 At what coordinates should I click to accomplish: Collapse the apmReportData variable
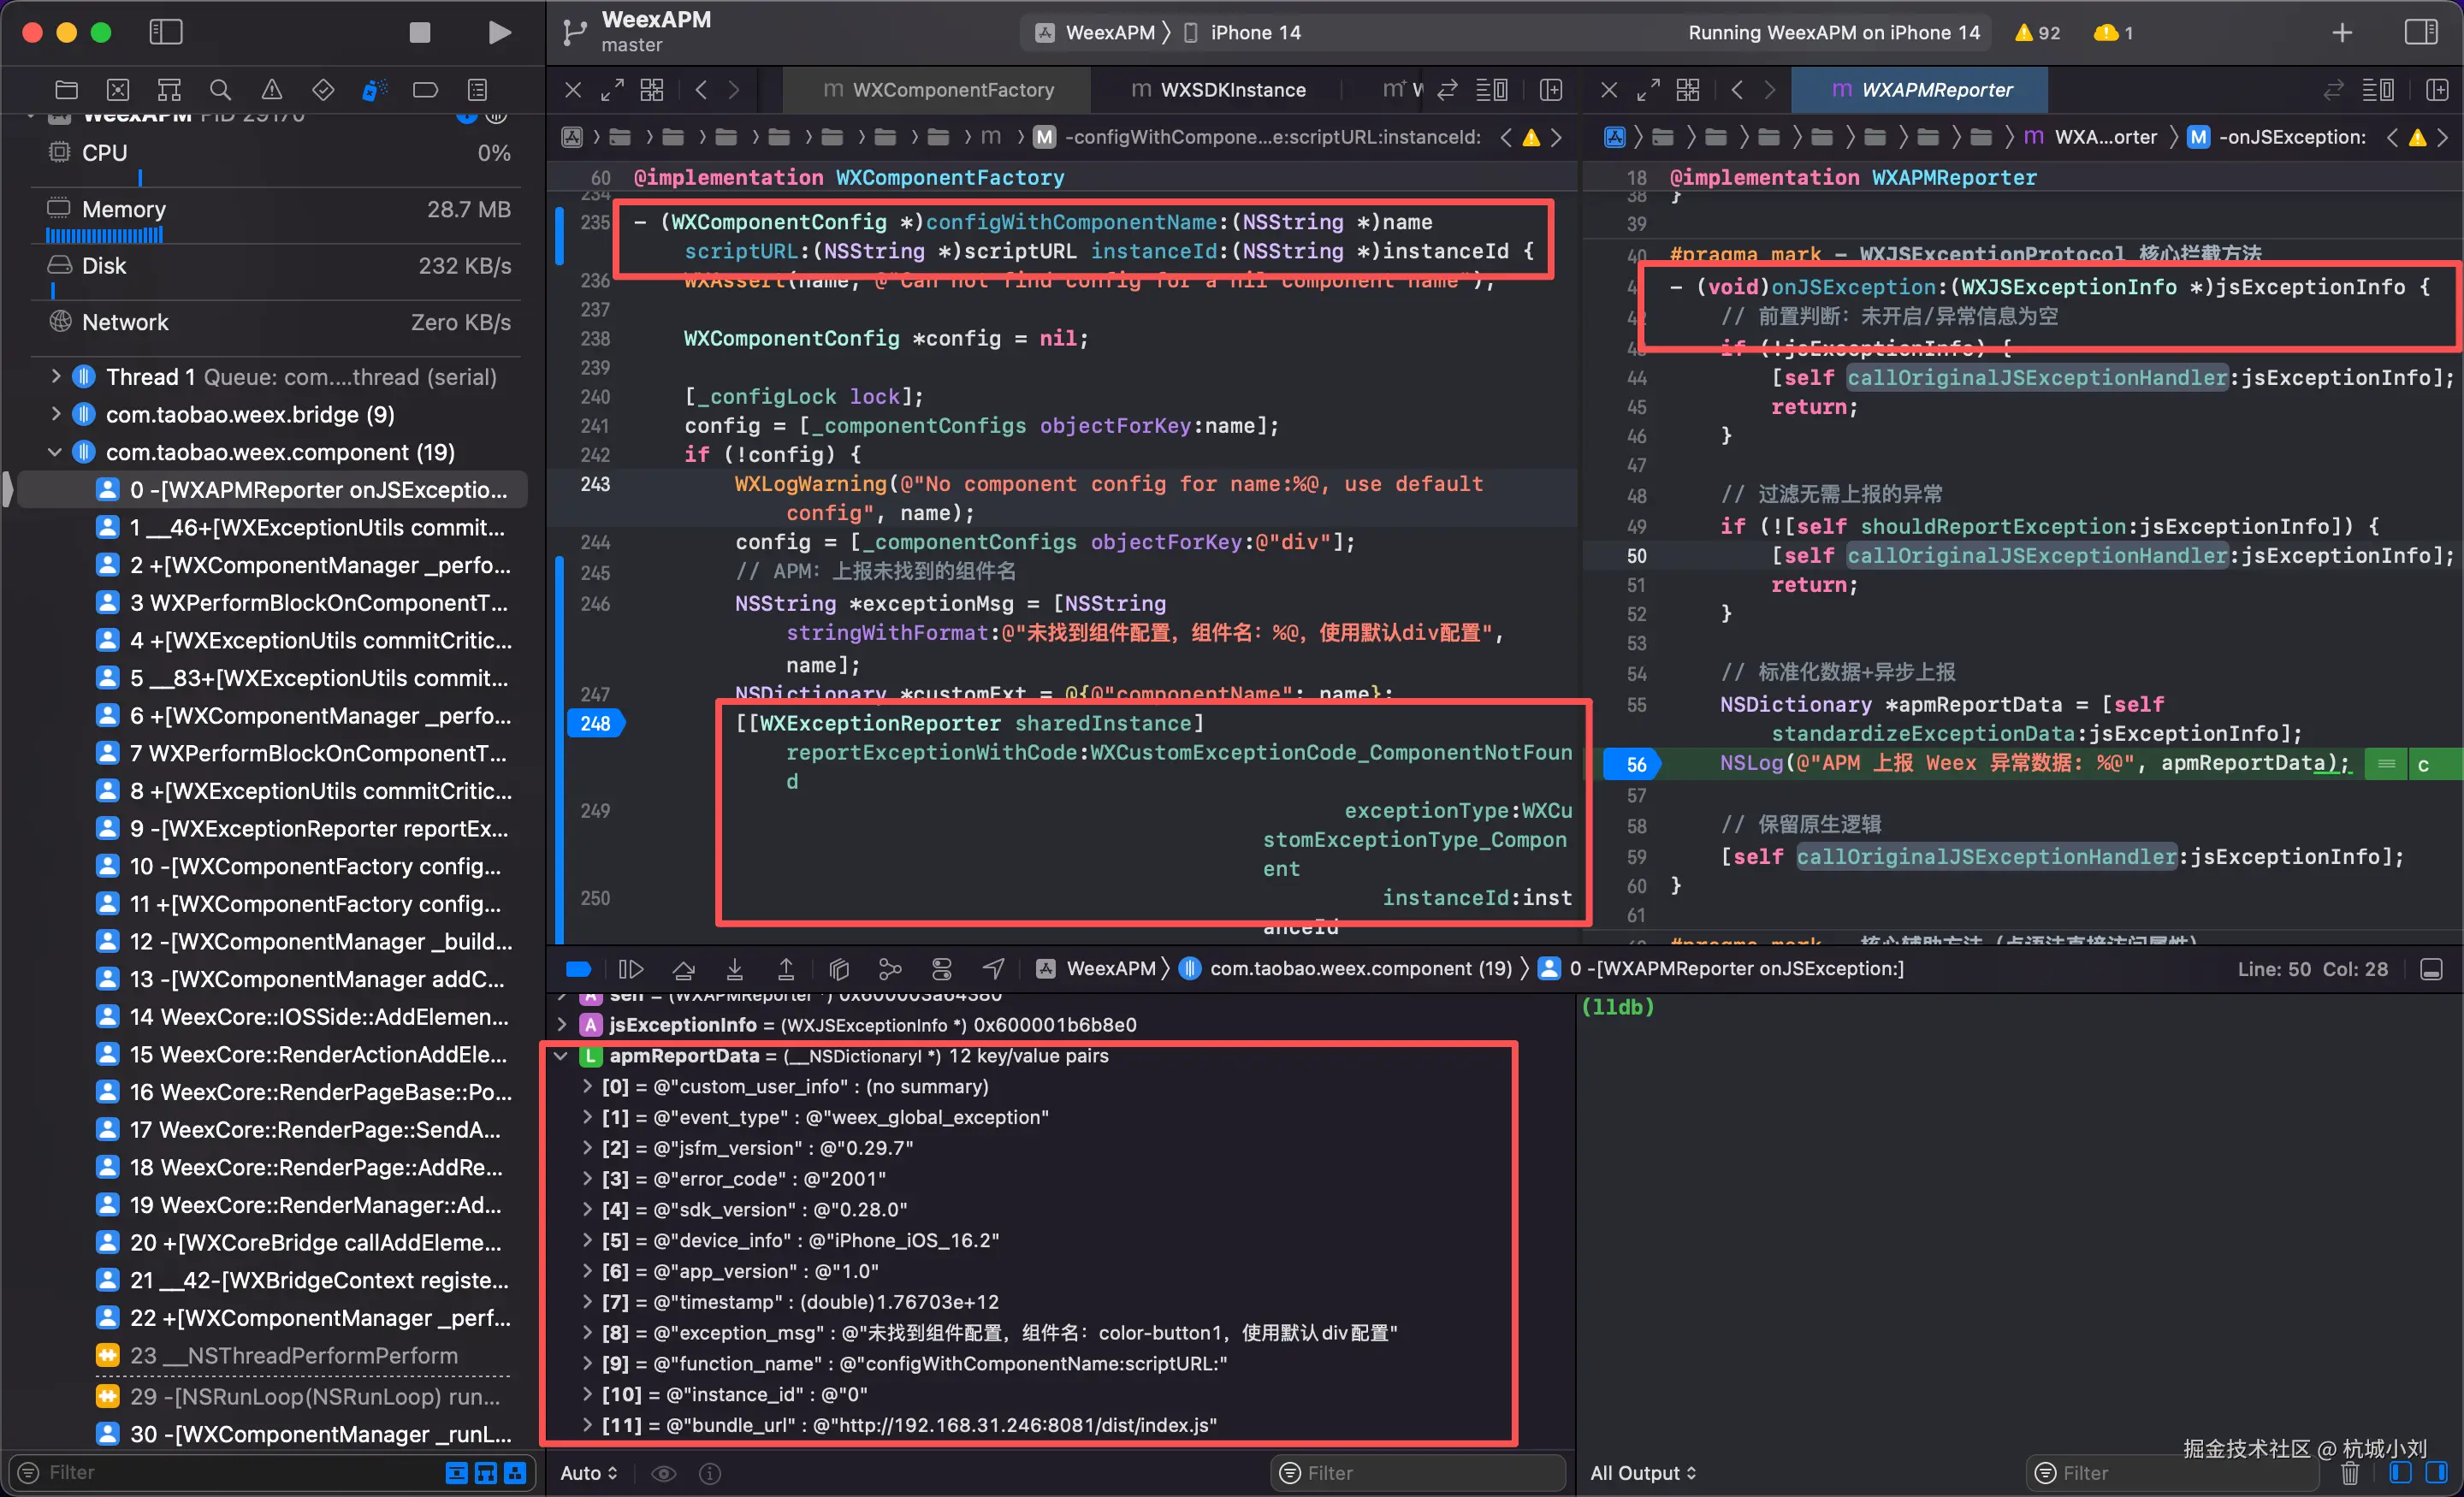coord(561,1056)
